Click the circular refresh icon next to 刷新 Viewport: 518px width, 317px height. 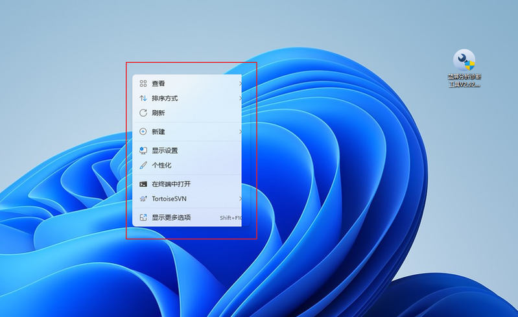[x=143, y=113]
